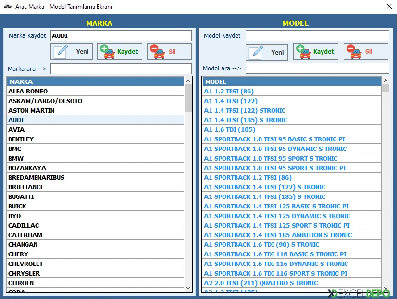Click the green plus car icon under Marka

tap(107, 52)
